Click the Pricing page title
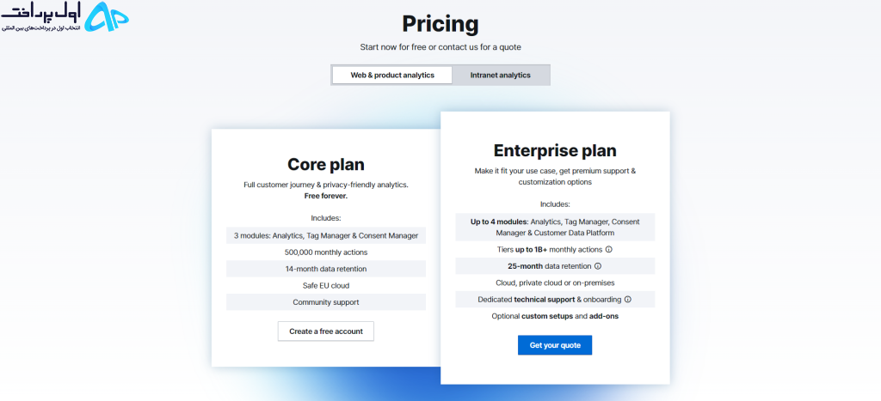881x401 pixels. pyautogui.click(x=440, y=24)
